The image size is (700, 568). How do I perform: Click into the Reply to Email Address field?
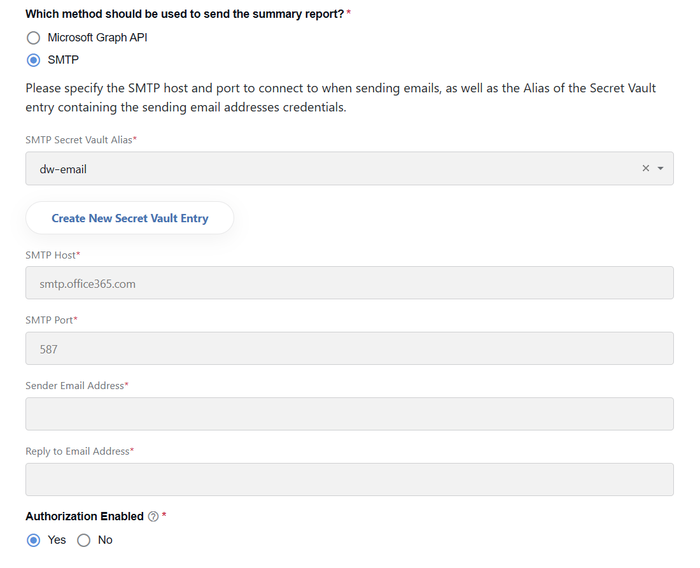pyautogui.click(x=349, y=479)
